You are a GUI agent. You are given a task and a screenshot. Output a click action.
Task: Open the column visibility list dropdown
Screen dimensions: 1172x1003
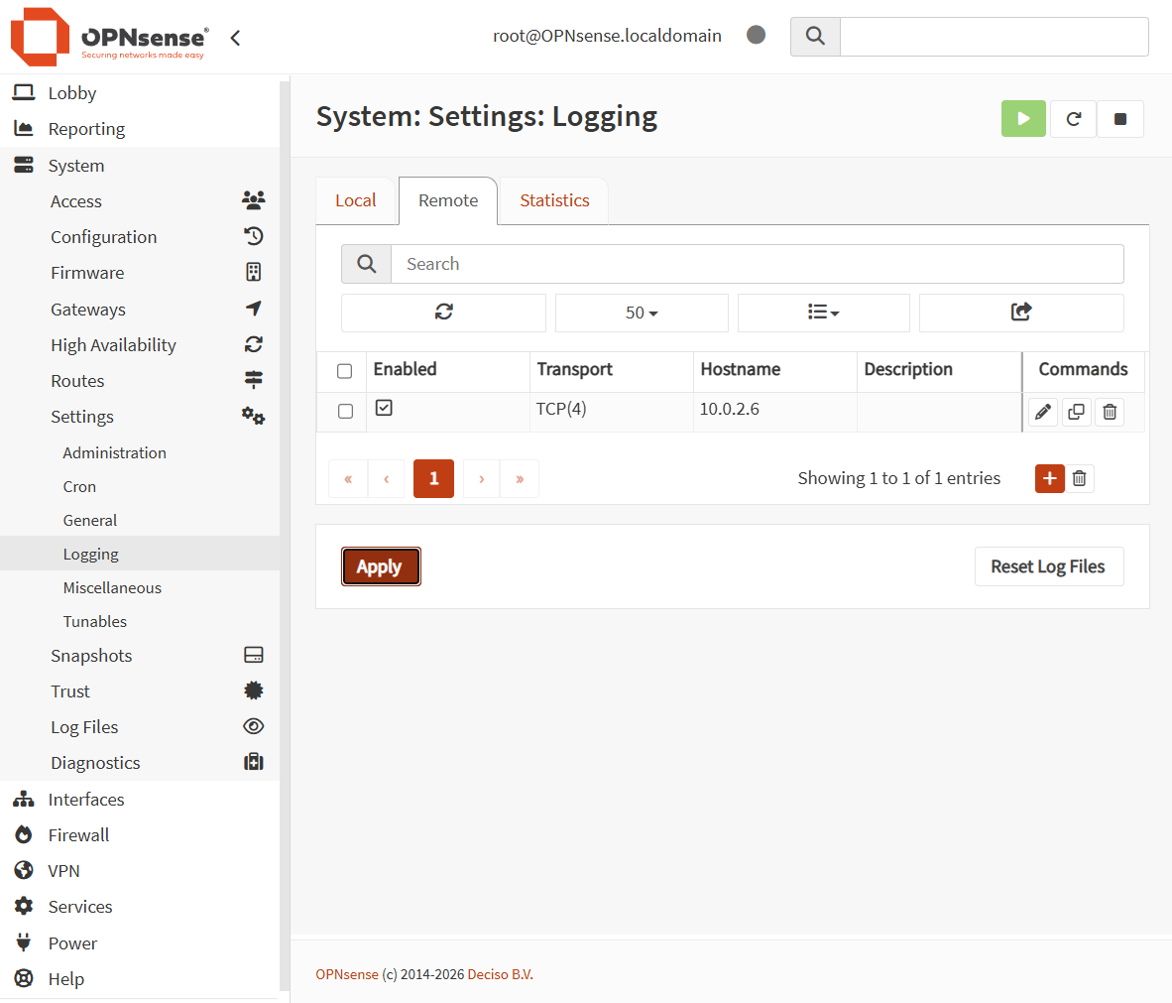(823, 313)
